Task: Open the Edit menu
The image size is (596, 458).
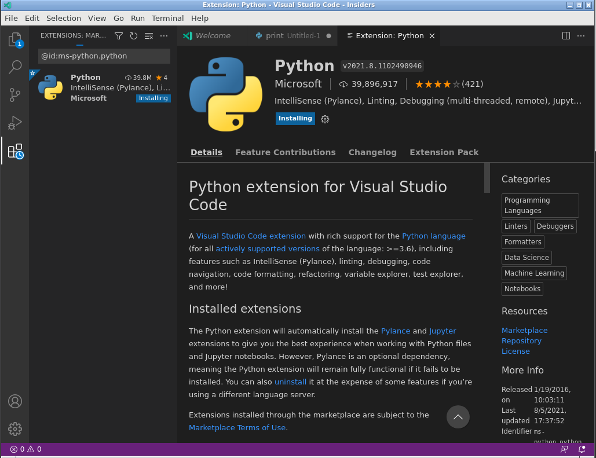Action: click(x=32, y=19)
